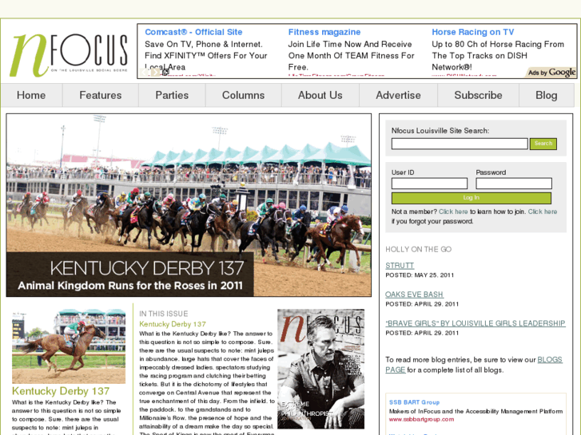Click the Animal Kingdom horse thumbnail
The height and width of the screenshot is (435, 581).
click(69, 346)
